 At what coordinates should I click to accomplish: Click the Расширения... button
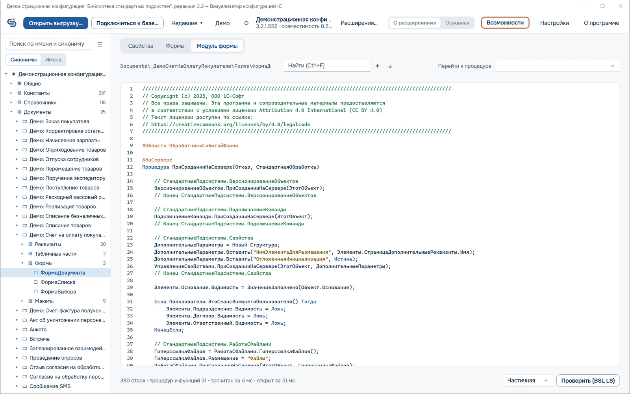(359, 23)
